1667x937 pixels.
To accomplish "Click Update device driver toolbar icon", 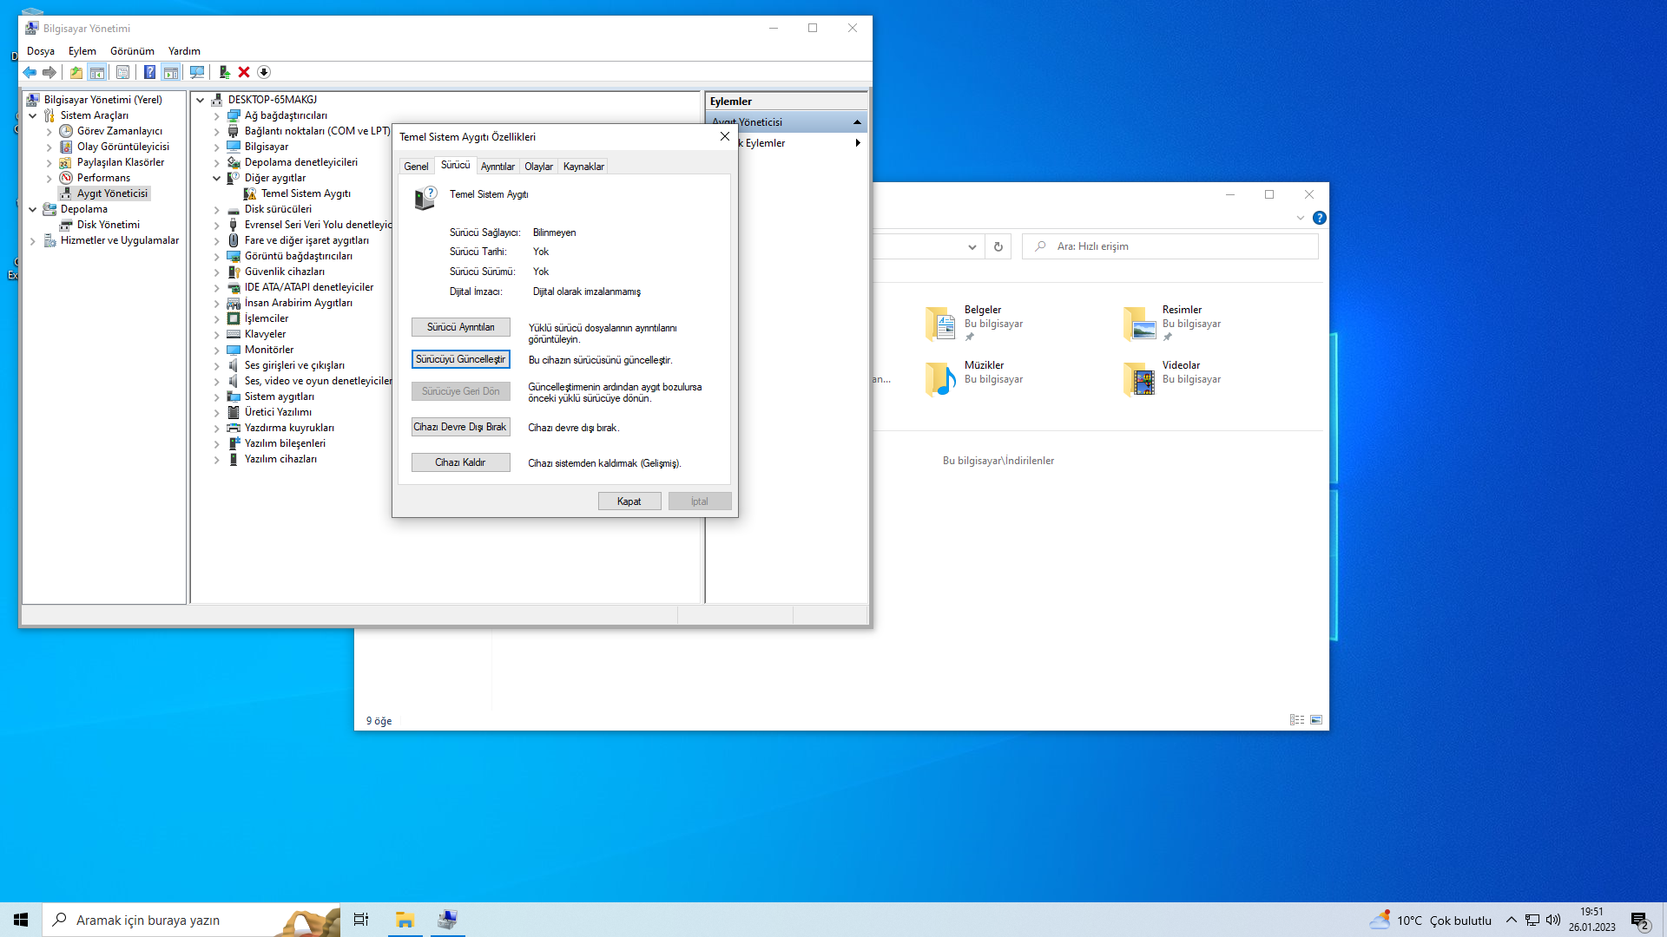I will (x=224, y=72).
